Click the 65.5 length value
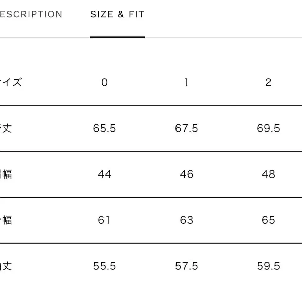 (104, 128)
